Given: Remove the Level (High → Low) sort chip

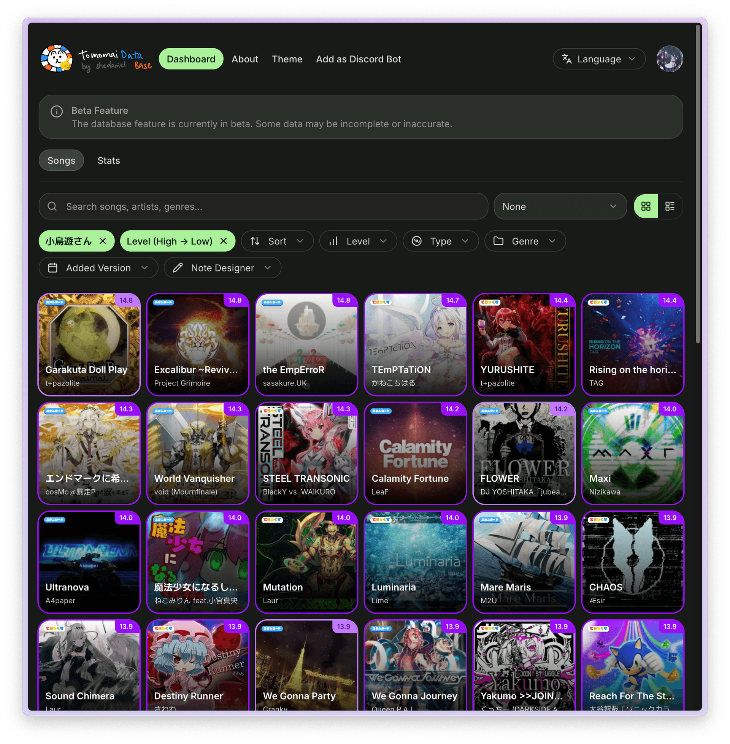Looking at the screenshot, I should coord(224,241).
